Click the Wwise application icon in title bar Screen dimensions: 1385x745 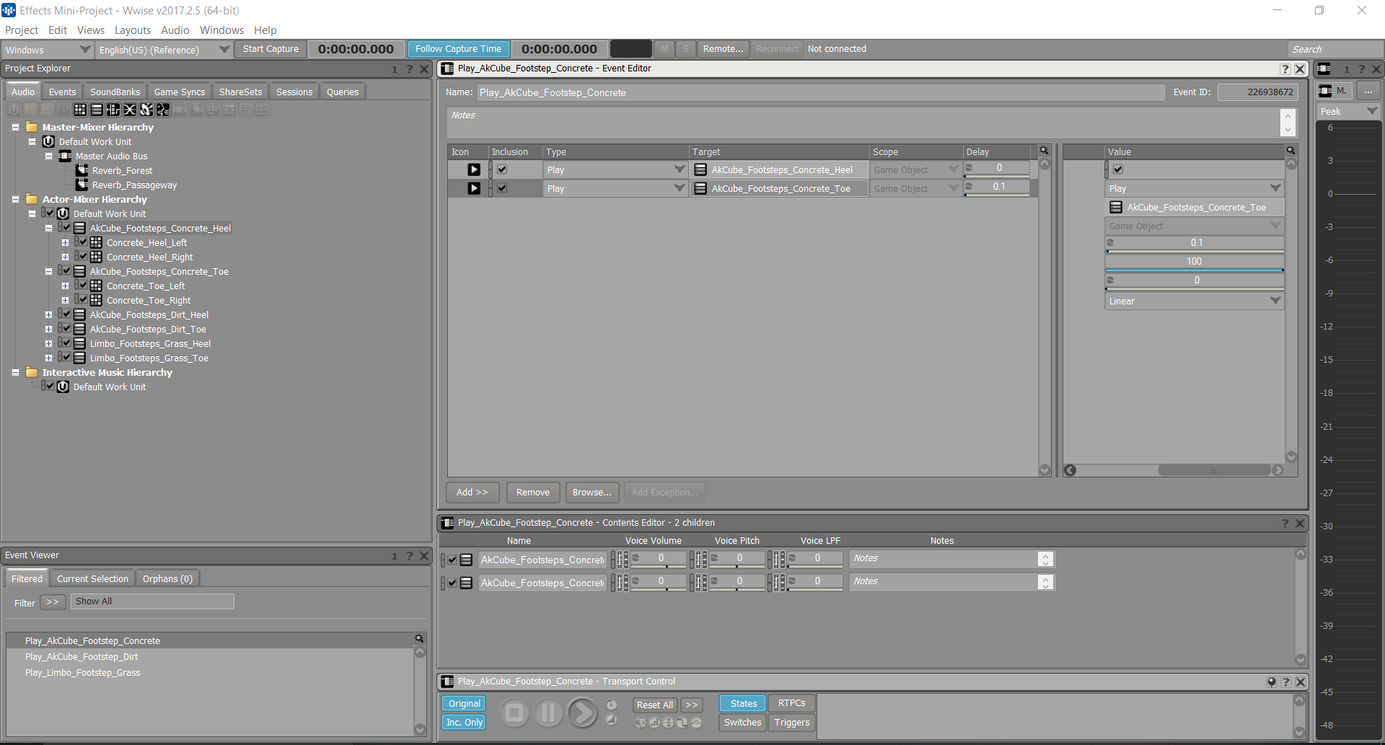pyautogui.click(x=9, y=10)
